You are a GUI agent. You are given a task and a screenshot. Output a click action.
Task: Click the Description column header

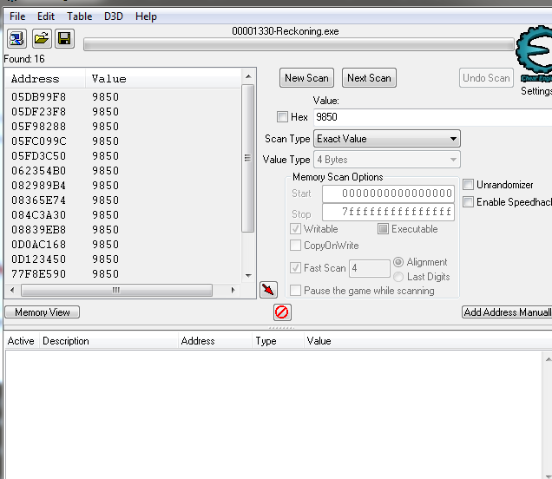108,341
